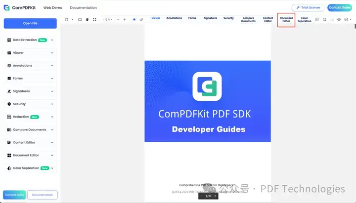Toggle the side panel layout icon
This screenshot has width=356, height=203.
coord(332,19)
